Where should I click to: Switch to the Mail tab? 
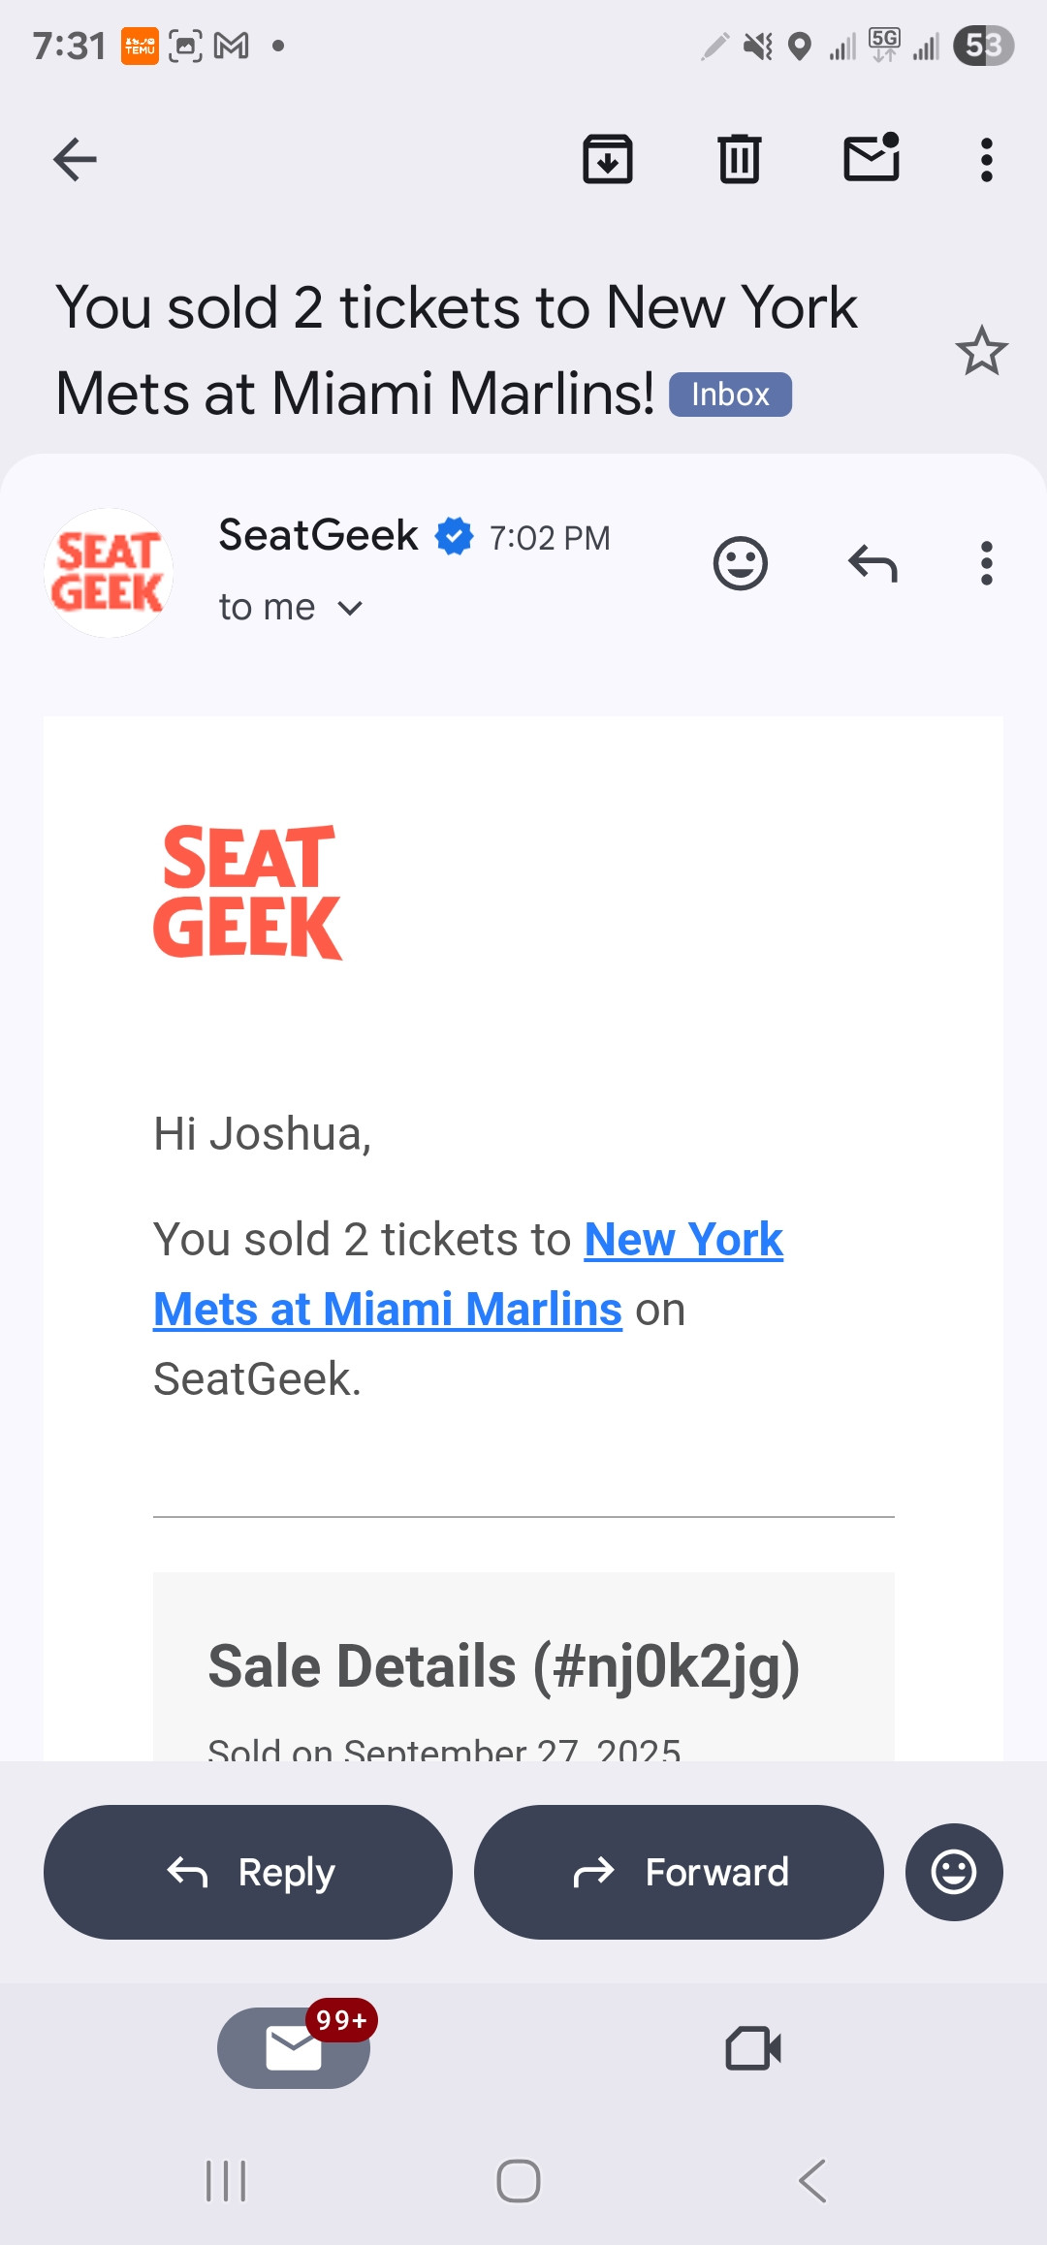click(x=294, y=2047)
